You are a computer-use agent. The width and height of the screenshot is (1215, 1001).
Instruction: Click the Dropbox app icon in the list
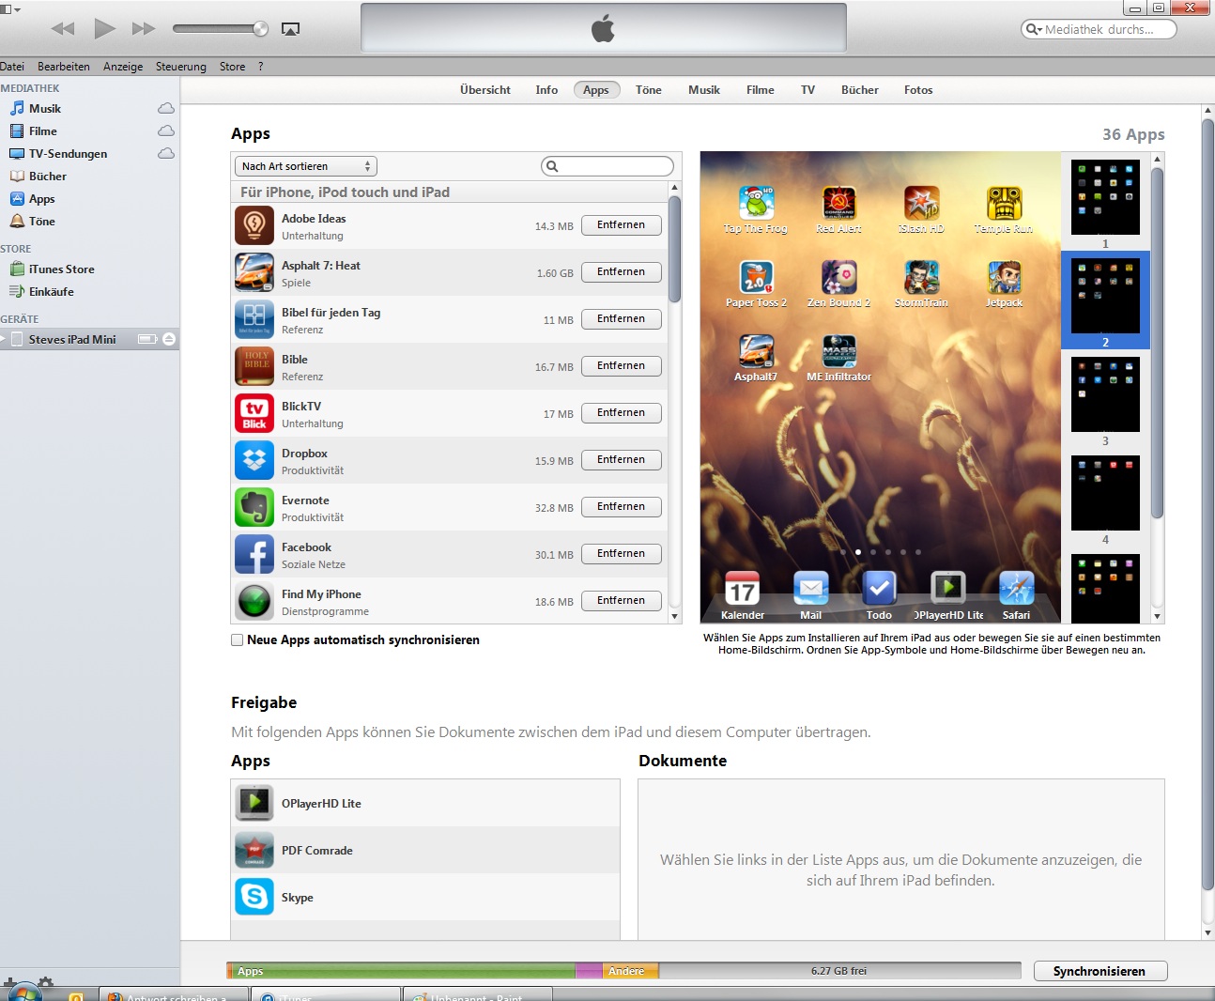coord(254,460)
